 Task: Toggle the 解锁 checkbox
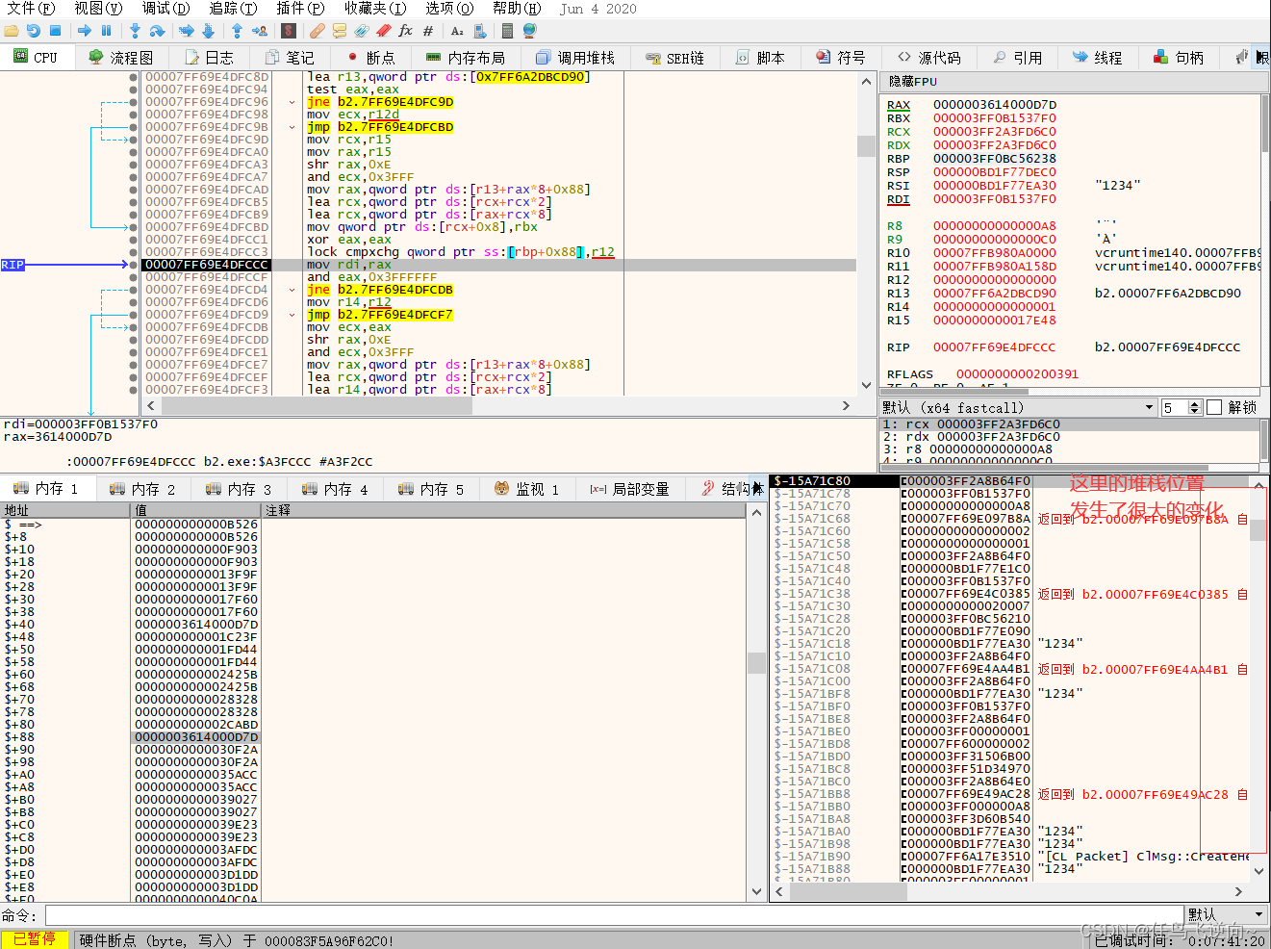1214,407
